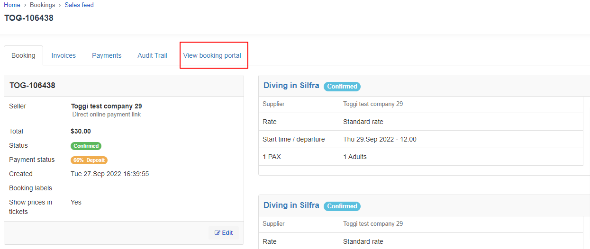This screenshot has height=249, width=590.
Task: Click Direct online payment link text
Action: [107, 115]
